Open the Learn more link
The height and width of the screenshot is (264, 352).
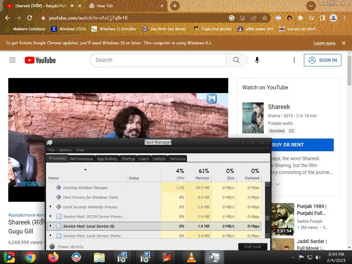[x=324, y=43]
